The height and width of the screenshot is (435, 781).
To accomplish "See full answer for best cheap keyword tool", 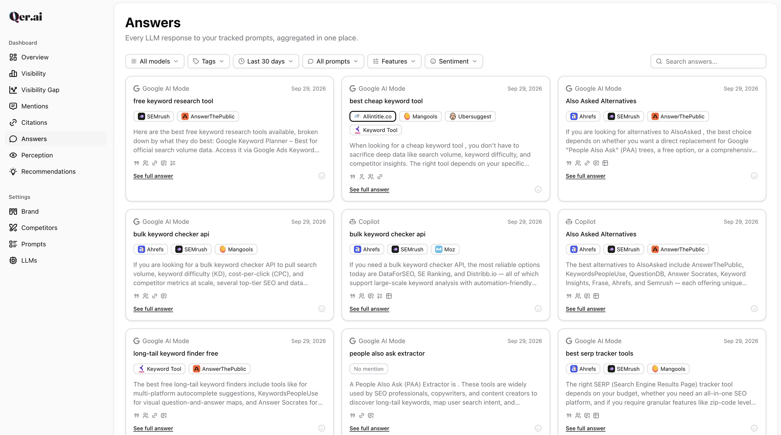I will click(369, 190).
